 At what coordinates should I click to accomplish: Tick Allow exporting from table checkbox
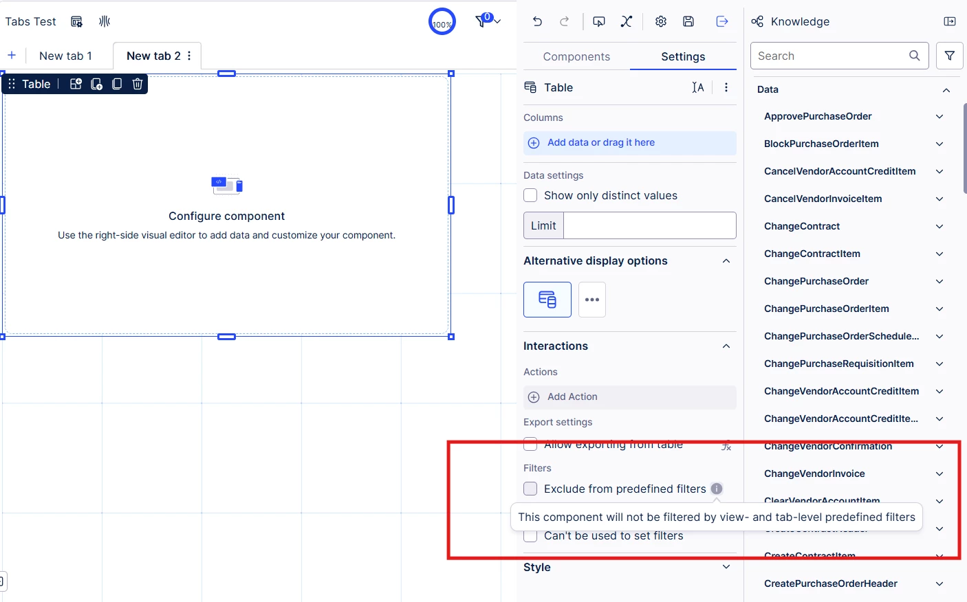pyautogui.click(x=530, y=445)
